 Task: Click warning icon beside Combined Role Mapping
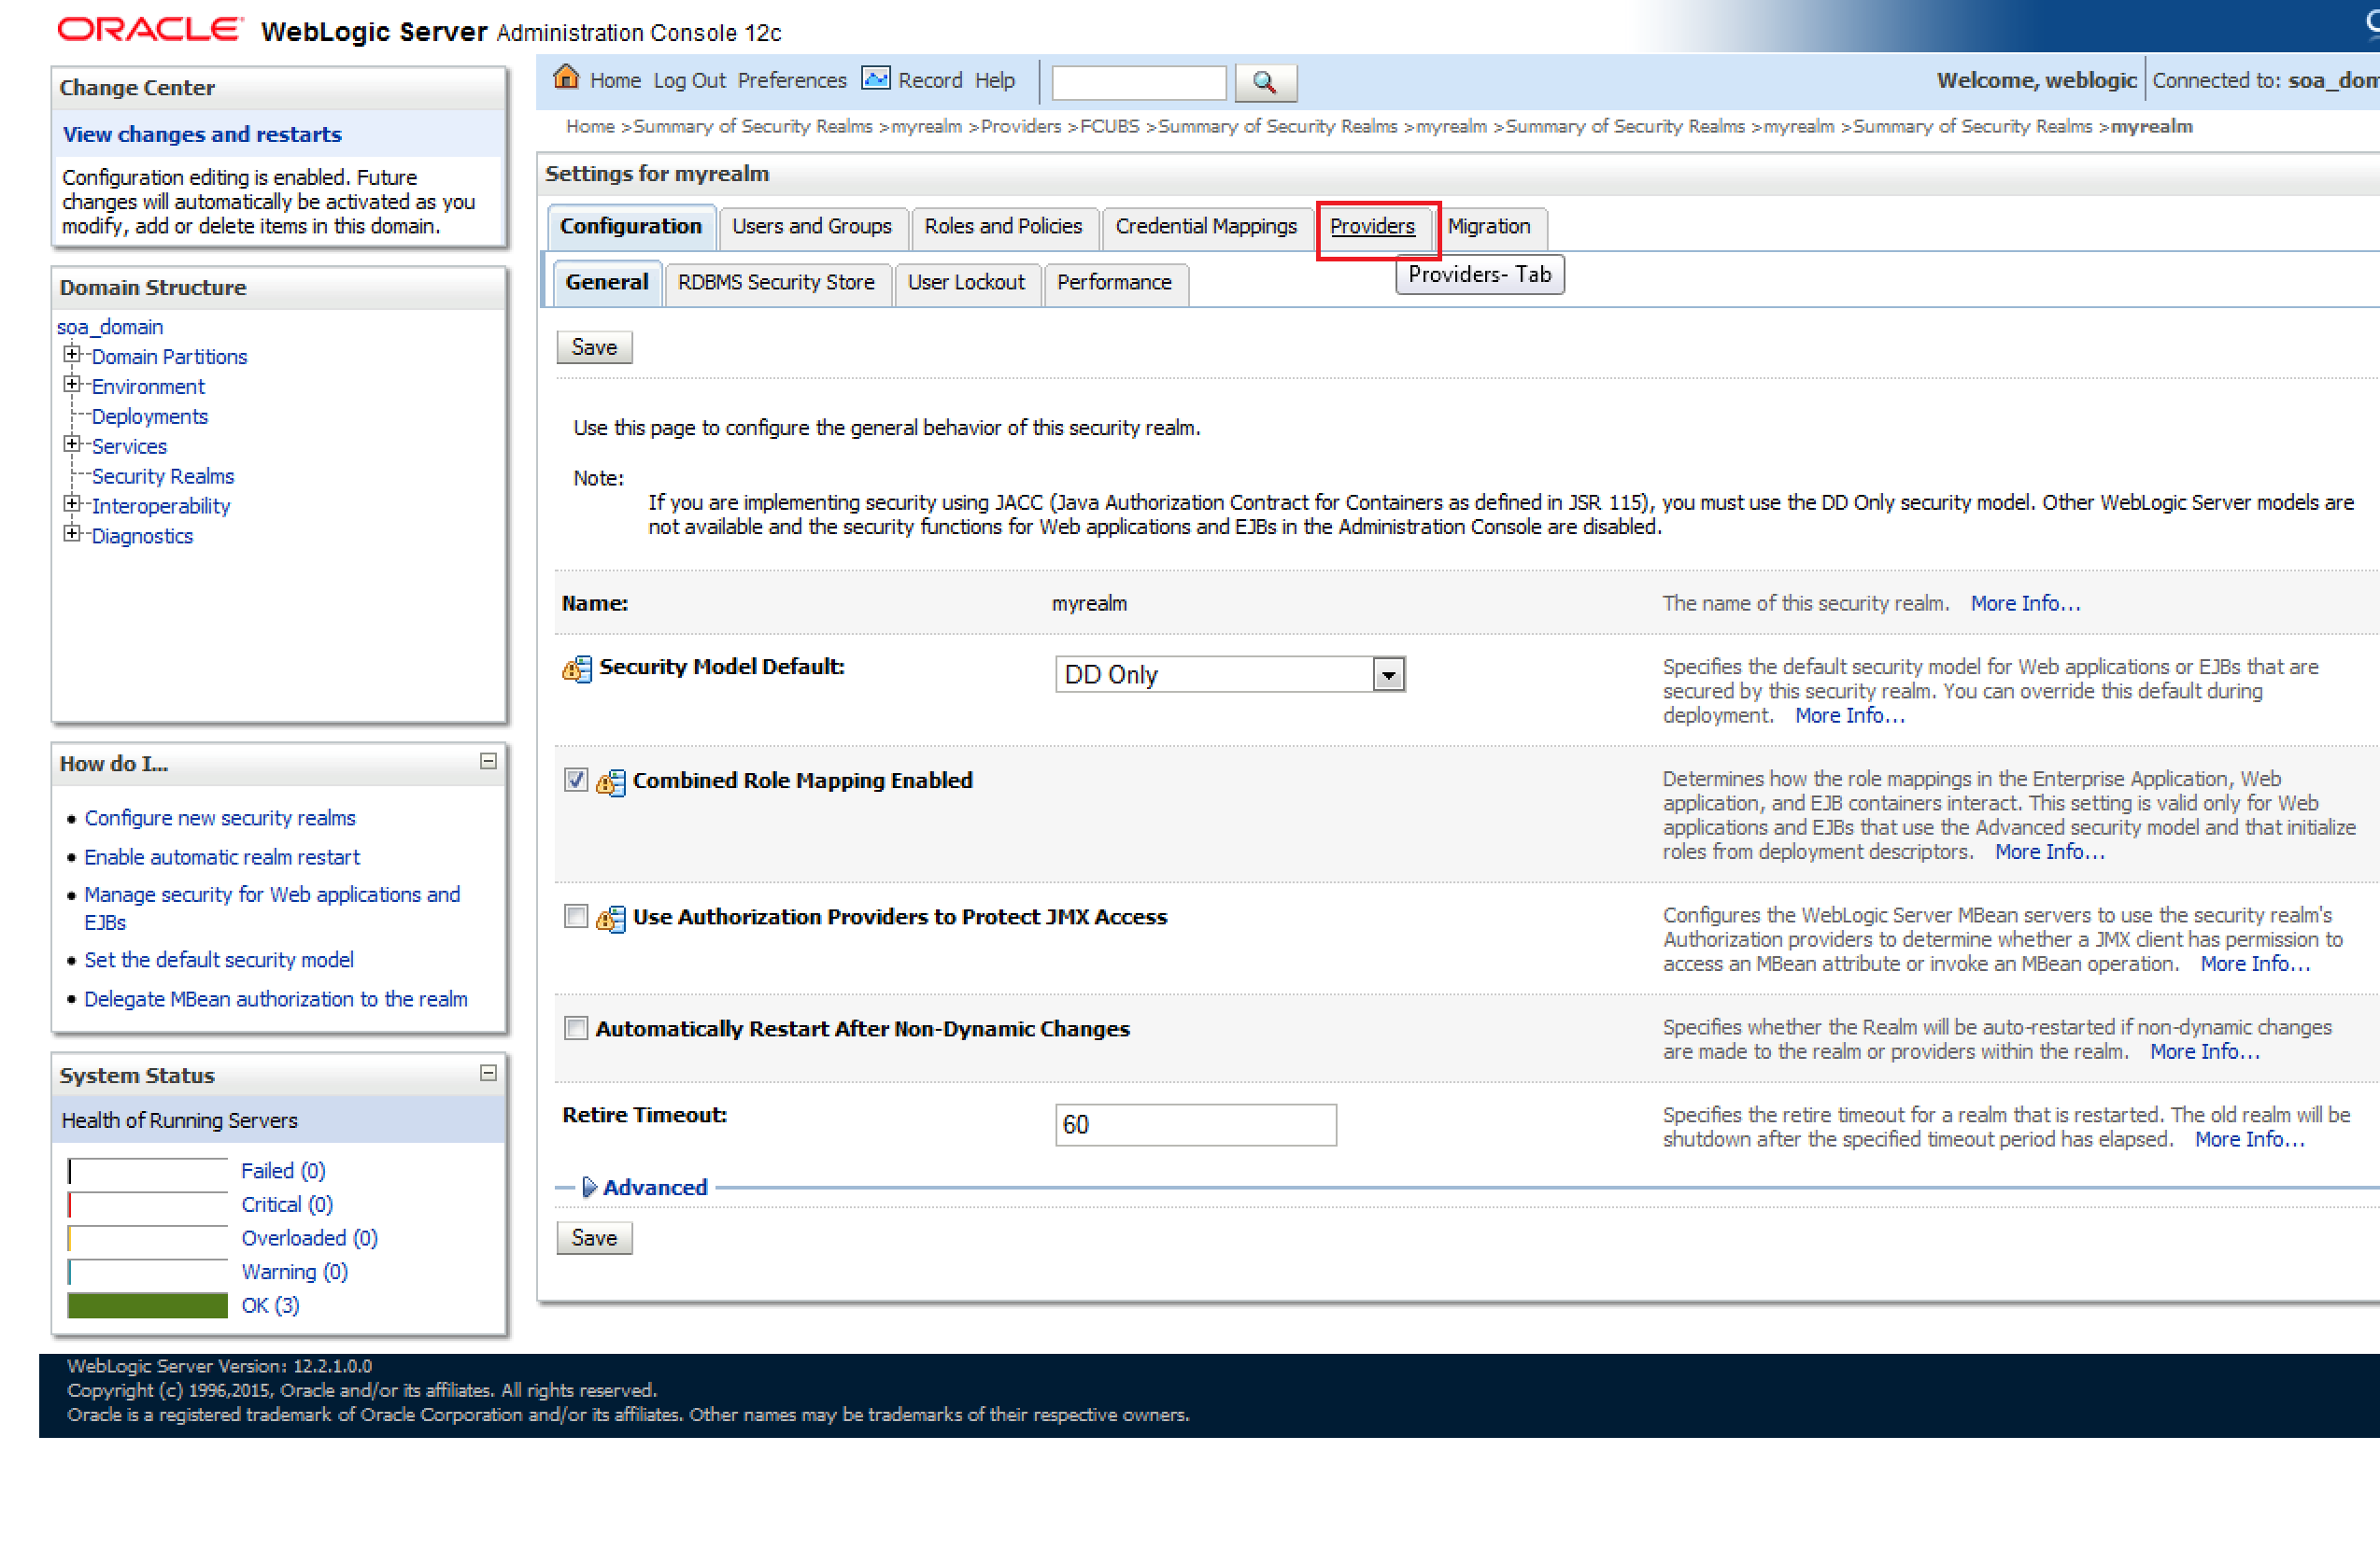(610, 781)
